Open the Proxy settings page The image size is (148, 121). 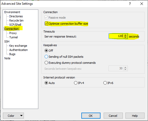coord(13,33)
